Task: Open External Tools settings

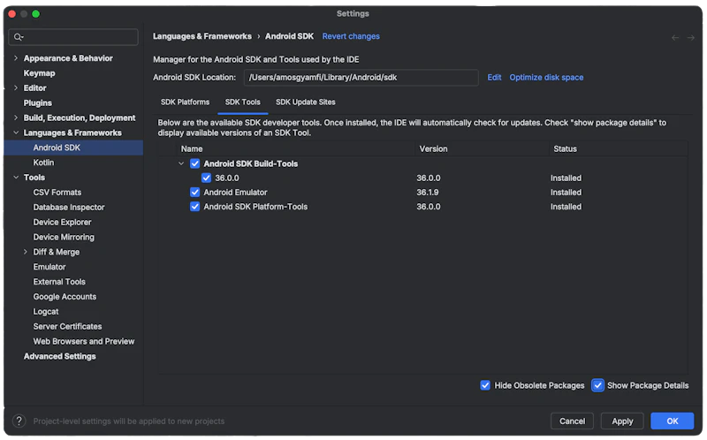Action: coord(59,282)
